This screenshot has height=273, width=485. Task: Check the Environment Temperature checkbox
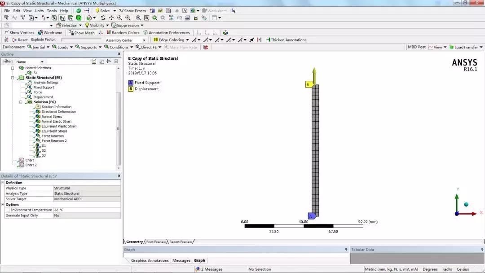coord(8,210)
